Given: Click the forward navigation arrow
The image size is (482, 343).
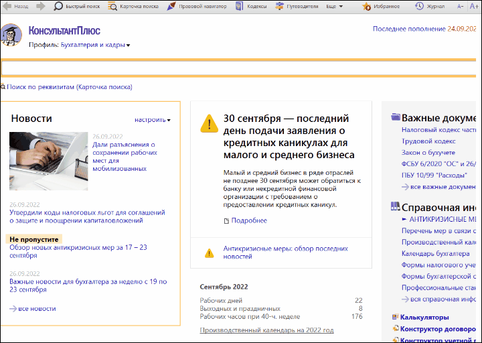Looking at the screenshot, I should tap(41, 6).
